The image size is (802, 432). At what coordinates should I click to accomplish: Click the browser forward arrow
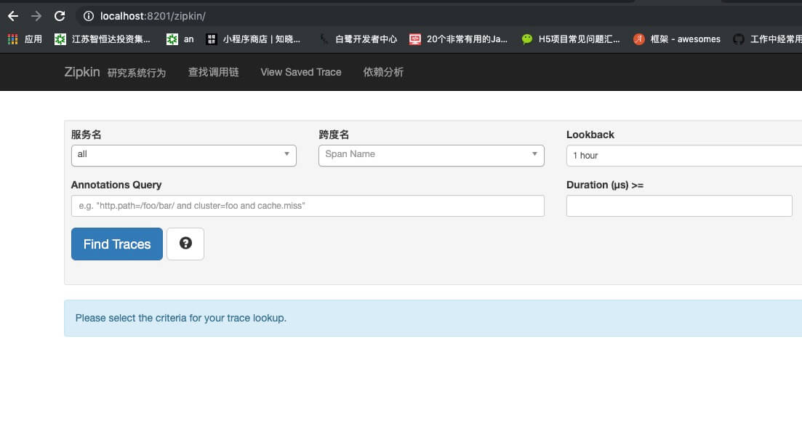[x=36, y=16]
